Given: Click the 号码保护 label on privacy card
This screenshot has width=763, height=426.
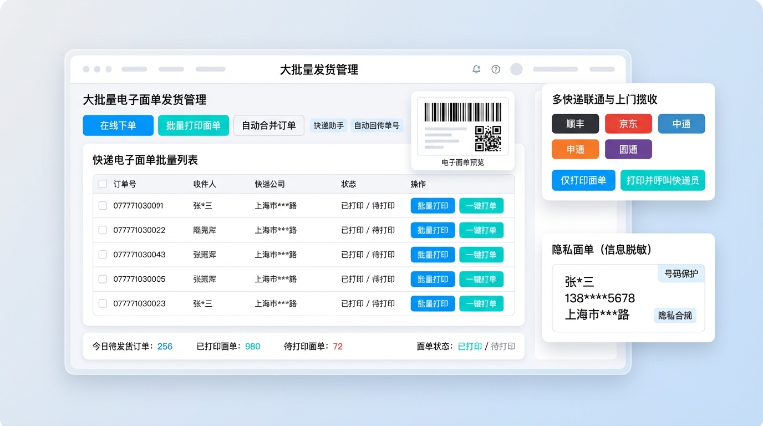Looking at the screenshot, I should coord(681,273).
